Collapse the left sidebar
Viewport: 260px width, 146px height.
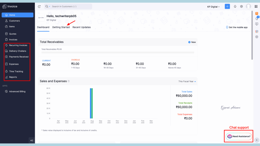(32, 140)
